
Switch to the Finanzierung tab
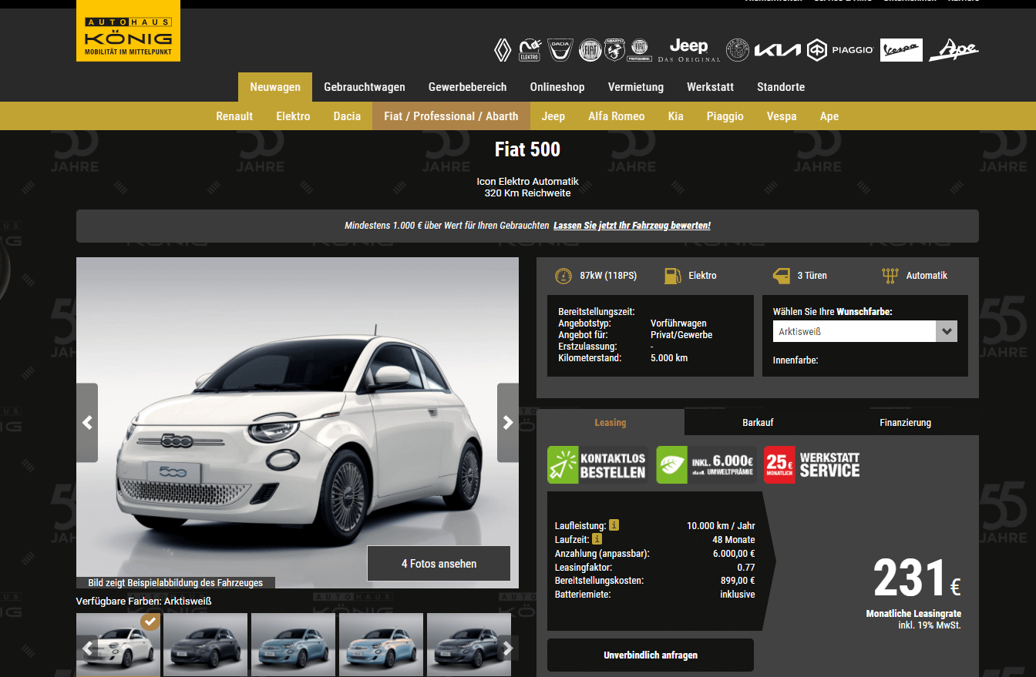(x=906, y=422)
